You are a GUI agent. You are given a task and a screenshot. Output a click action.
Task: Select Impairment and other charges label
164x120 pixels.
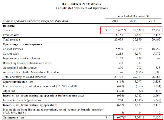pyautogui.click(x=22, y=58)
